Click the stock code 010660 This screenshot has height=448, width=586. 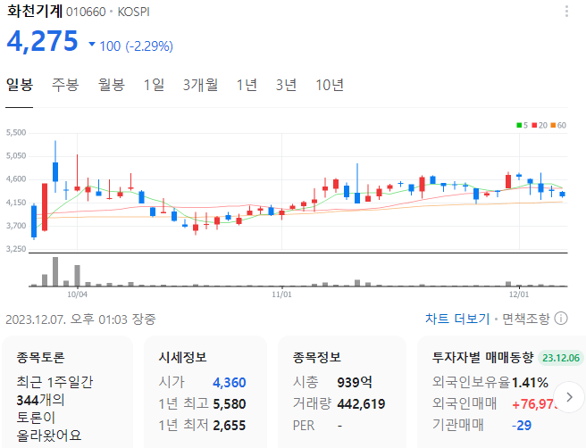(86, 12)
